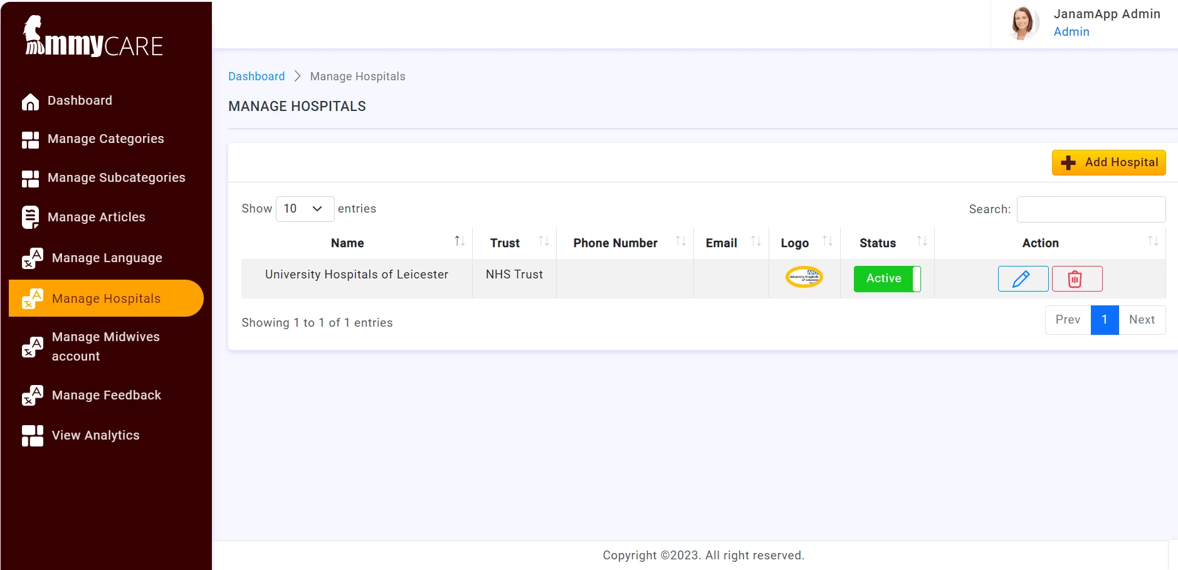Click inside the Search input field
The width and height of the screenshot is (1178, 570).
click(1091, 209)
